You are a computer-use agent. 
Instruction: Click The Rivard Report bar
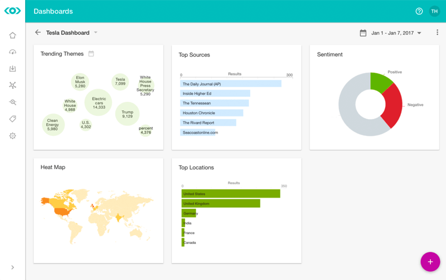point(208,122)
